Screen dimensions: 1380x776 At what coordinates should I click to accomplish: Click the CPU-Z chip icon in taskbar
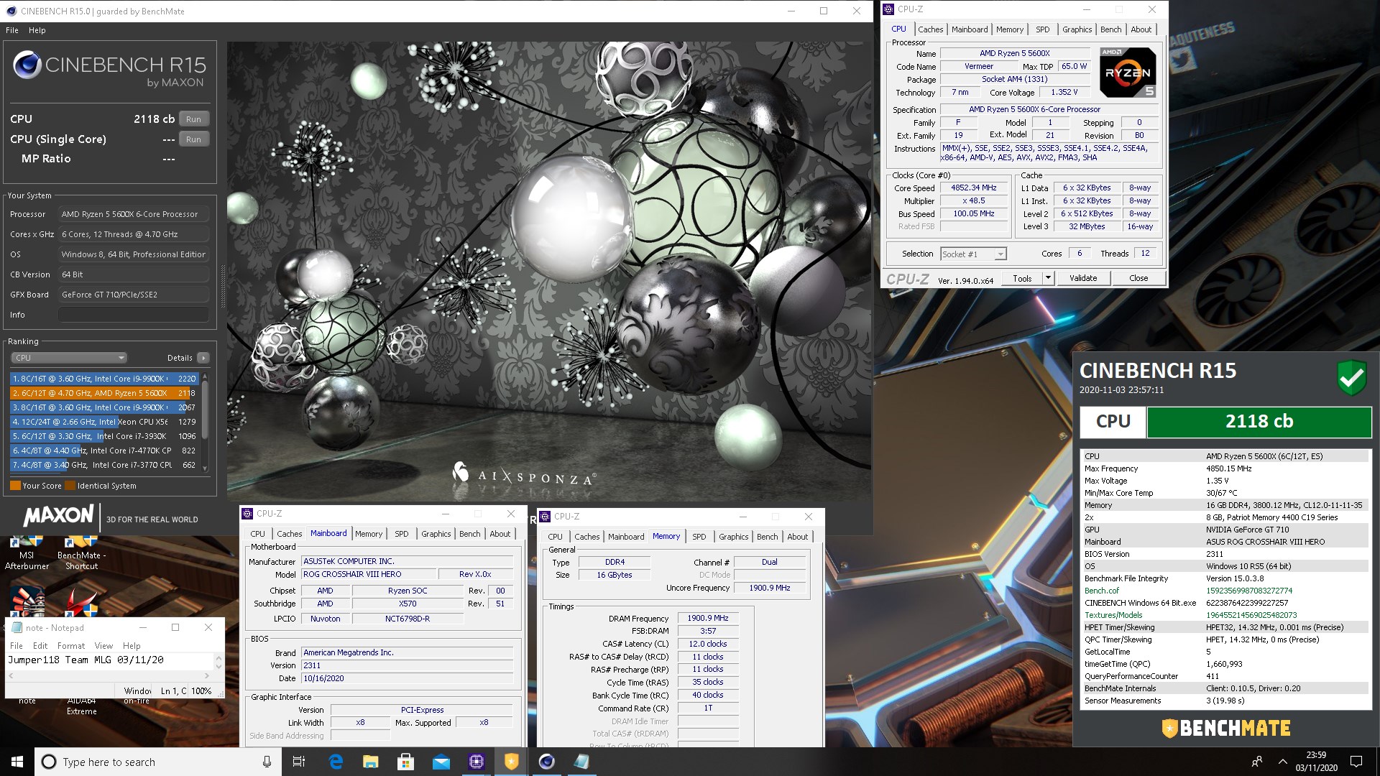(x=476, y=762)
